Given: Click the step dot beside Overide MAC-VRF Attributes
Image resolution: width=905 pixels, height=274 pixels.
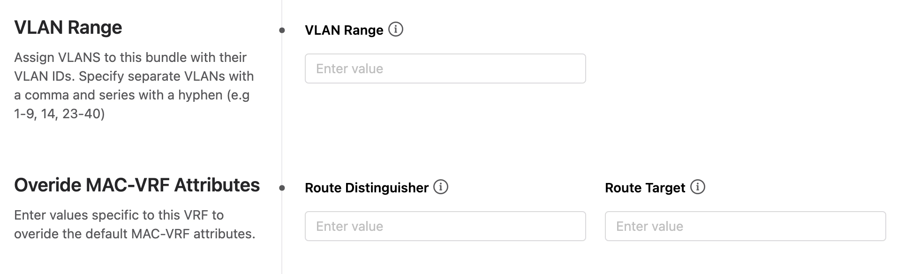Looking at the screenshot, I should tap(282, 187).
